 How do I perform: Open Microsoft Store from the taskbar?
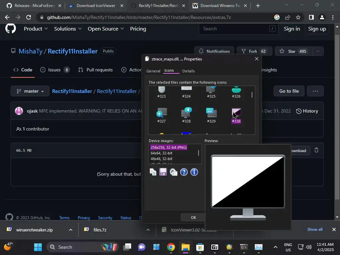point(200,247)
